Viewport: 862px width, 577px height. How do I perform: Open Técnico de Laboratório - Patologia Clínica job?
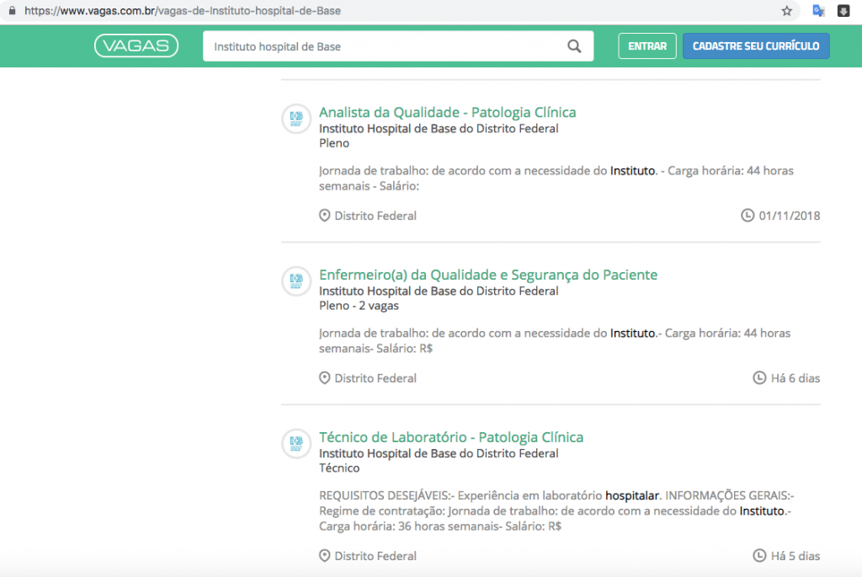(x=450, y=438)
